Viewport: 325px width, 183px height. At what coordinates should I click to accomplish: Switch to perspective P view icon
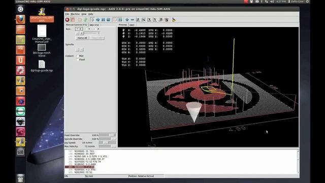point(160,20)
